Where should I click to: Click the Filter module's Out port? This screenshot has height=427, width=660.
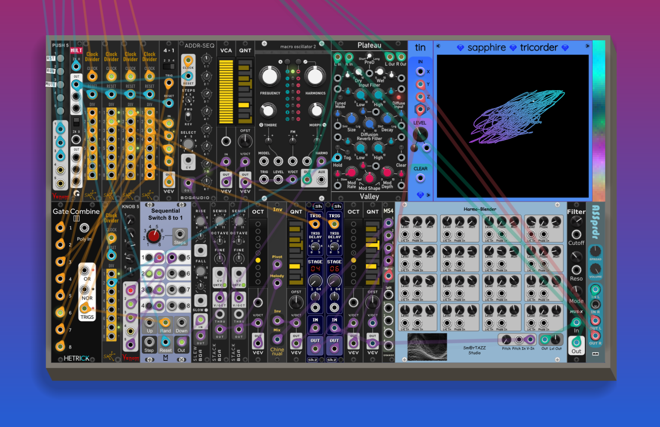point(576,342)
